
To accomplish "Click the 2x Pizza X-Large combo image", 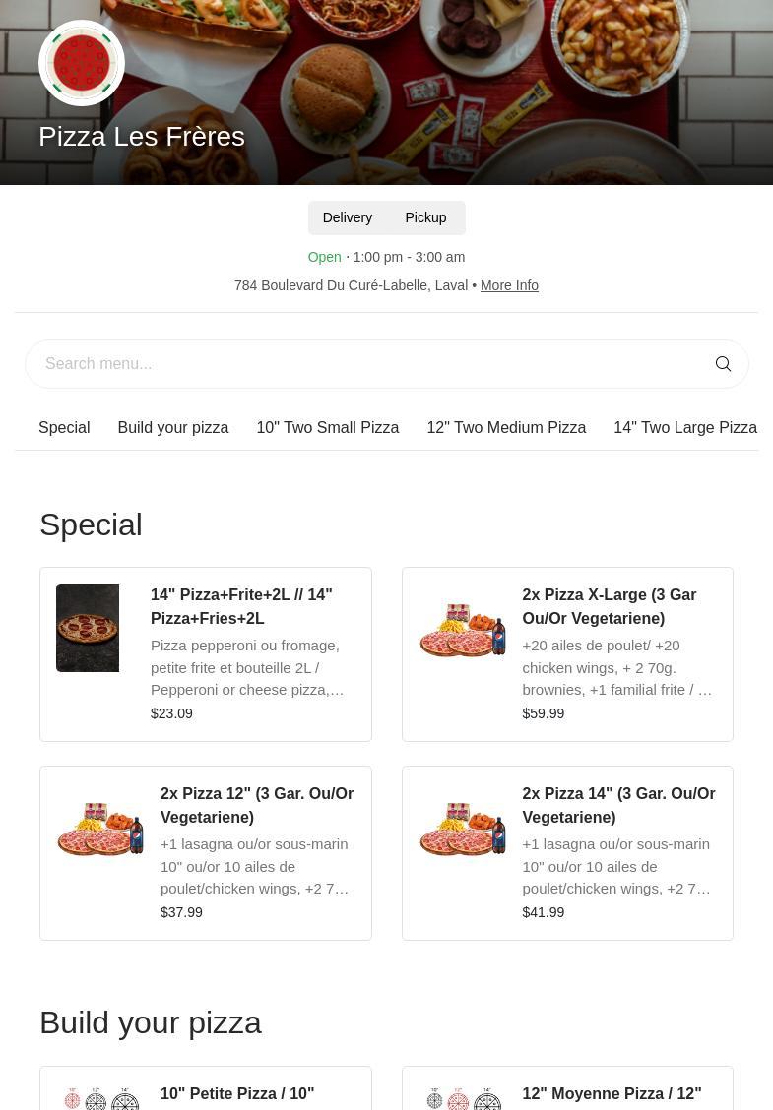I will tap(463, 630).
